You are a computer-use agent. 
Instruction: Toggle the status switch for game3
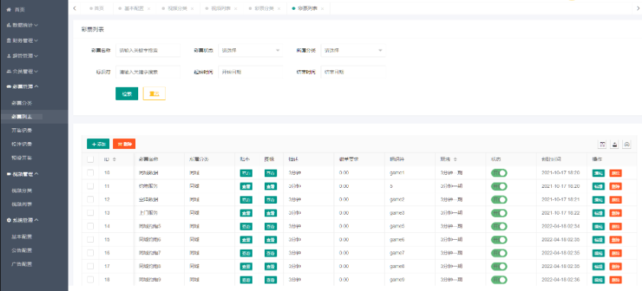[499, 213]
